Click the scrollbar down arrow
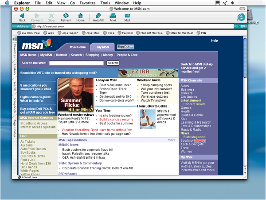The width and height of the screenshot is (266, 200). coord(245,173)
